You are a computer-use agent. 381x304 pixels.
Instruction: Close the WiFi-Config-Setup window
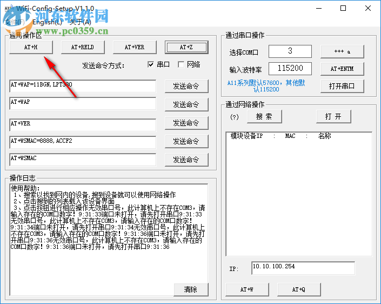368,8
